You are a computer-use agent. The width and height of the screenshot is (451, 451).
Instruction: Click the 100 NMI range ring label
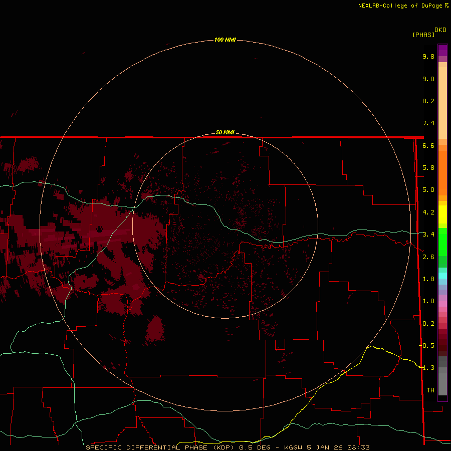point(225,40)
